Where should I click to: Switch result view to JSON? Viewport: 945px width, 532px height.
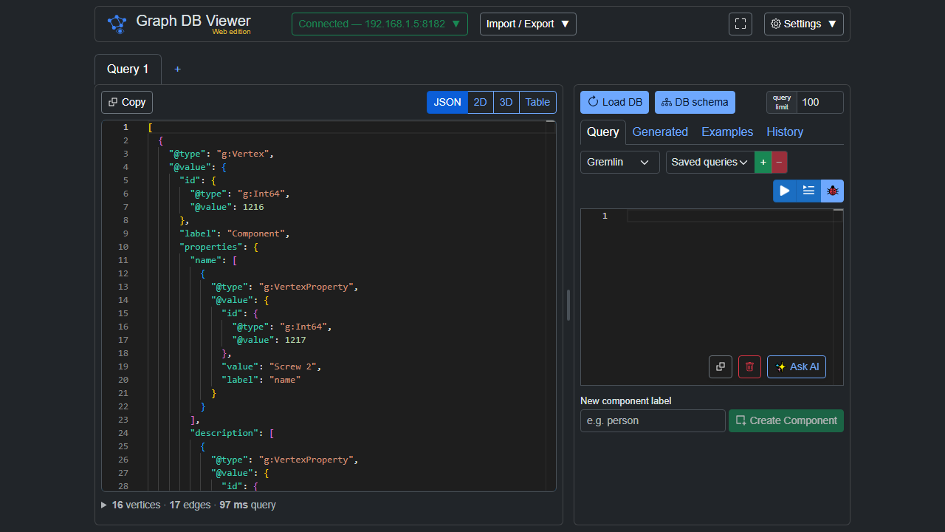click(447, 102)
